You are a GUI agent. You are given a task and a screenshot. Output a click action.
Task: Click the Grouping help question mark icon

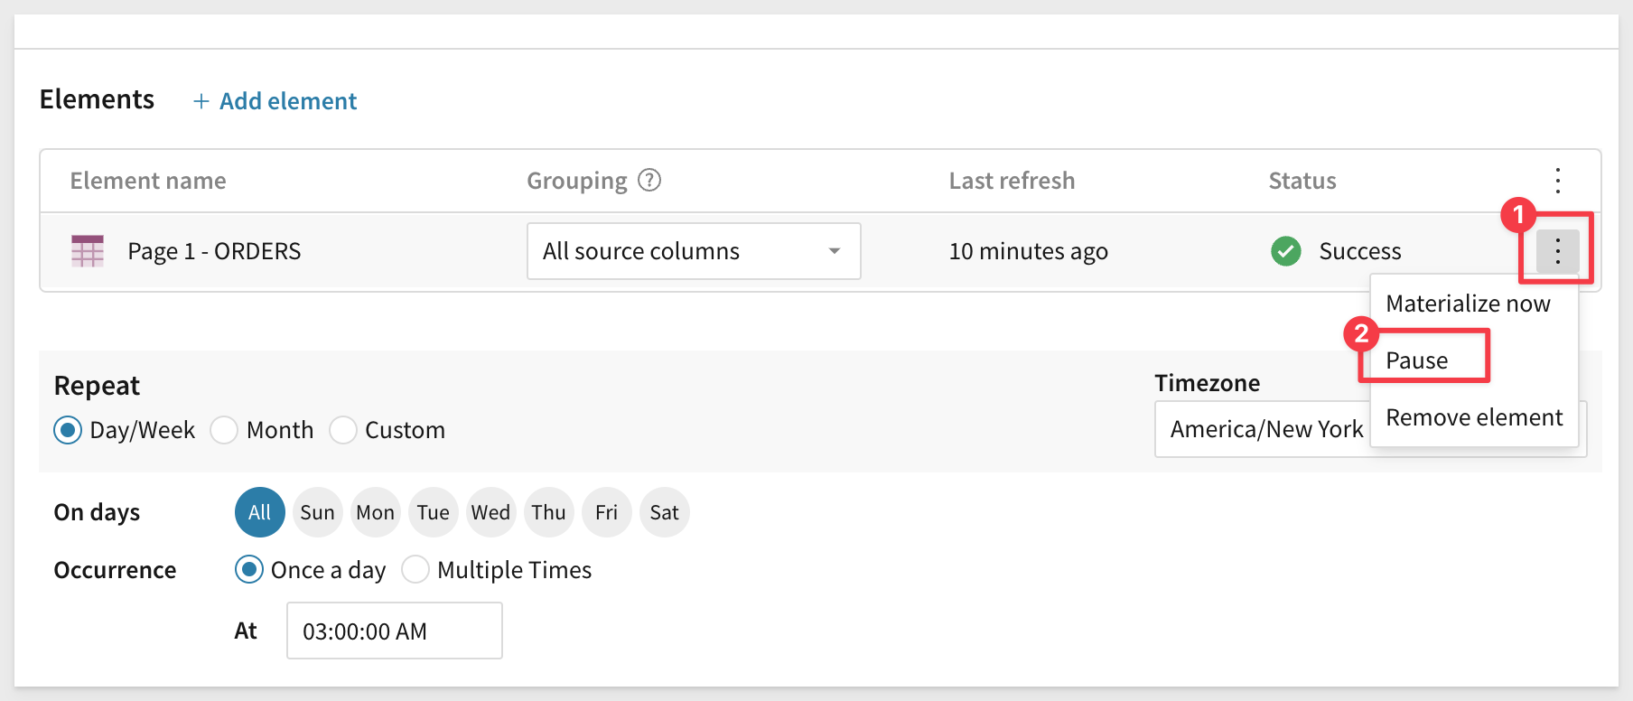[649, 181]
